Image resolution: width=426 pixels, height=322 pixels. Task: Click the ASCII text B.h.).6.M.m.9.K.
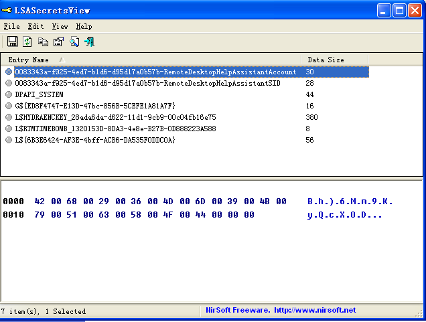(350, 202)
